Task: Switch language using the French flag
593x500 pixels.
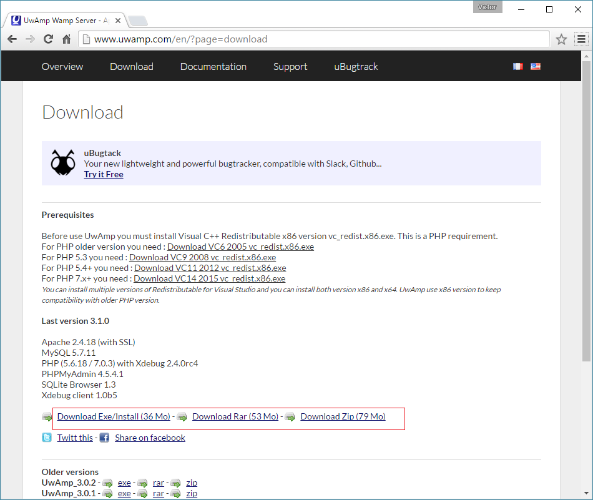Action: 517,66
